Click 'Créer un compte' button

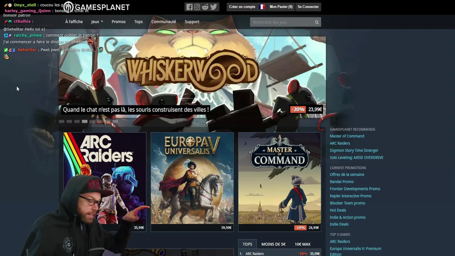click(242, 7)
